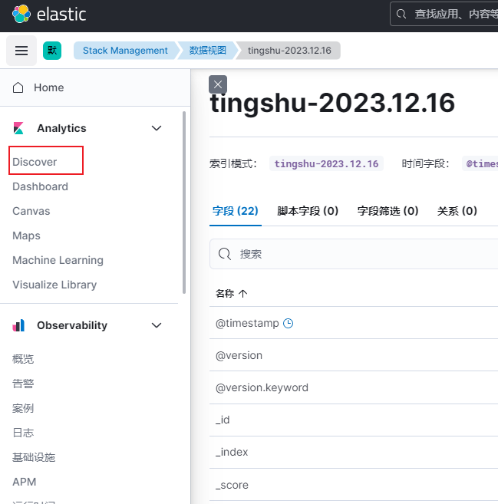Click the _score field row
498x504 pixels.
354,485
